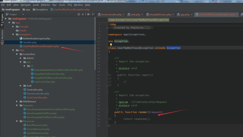Image resolution: width=243 pixels, height=137 pixels.
Task: Open the Project panel settings gear
Action: [x=88, y=14]
